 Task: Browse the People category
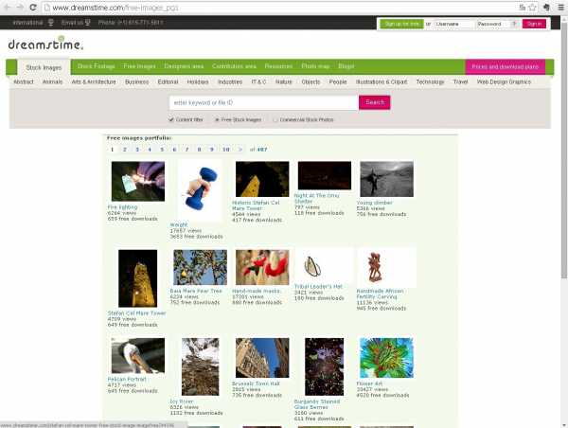click(338, 81)
